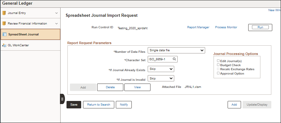Click the GL WorkCenter icon
The image size is (281, 123).
(x=4, y=45)
